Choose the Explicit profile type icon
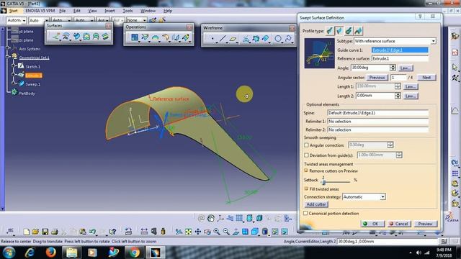Screen dimensions: 461x259 (x=330, y=30)
